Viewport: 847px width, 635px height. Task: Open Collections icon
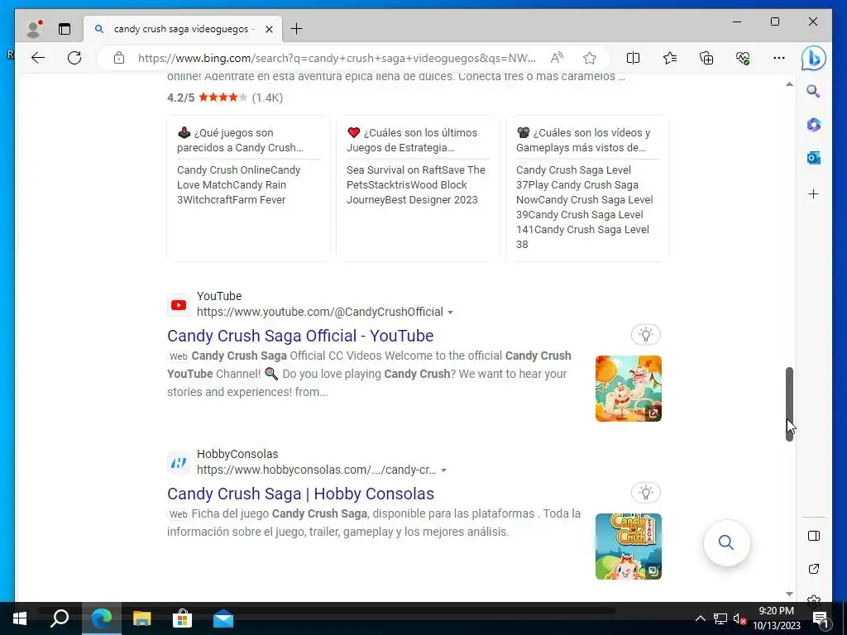(706, 58)
